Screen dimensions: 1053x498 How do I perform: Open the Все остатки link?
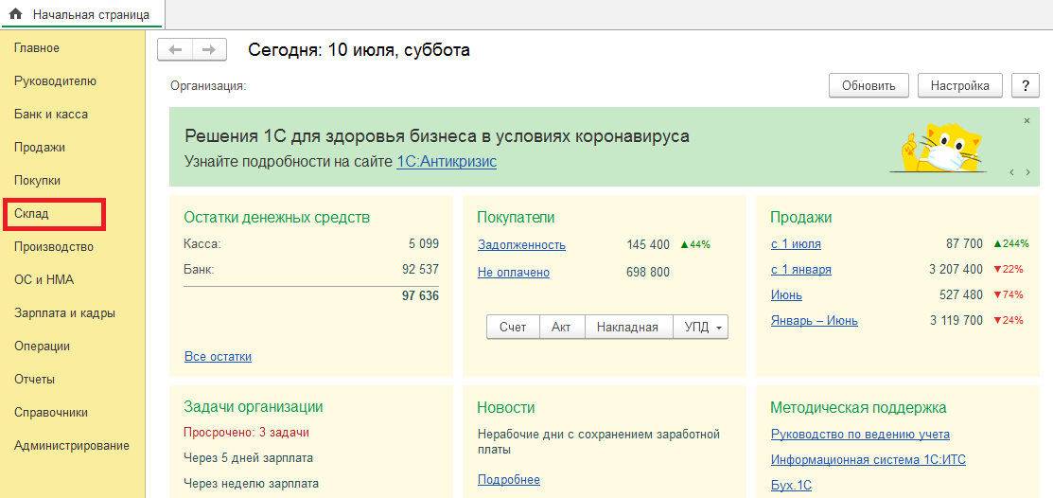click(x=218, y=357)
